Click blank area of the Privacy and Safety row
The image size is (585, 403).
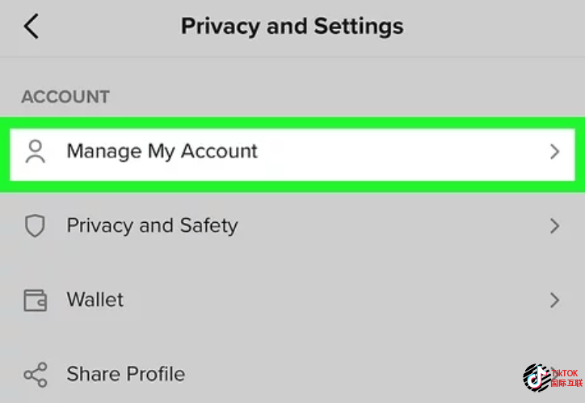tap(388, 226)
